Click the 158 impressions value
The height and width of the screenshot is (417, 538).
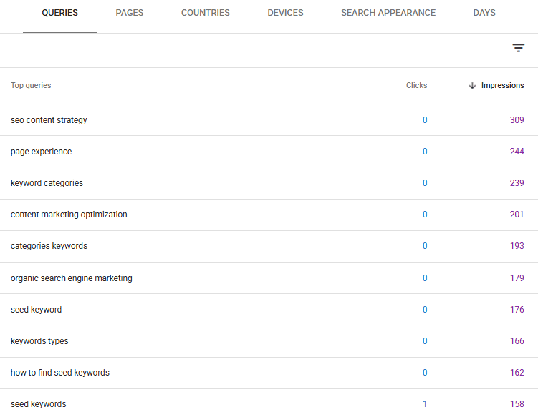(517, 404)
